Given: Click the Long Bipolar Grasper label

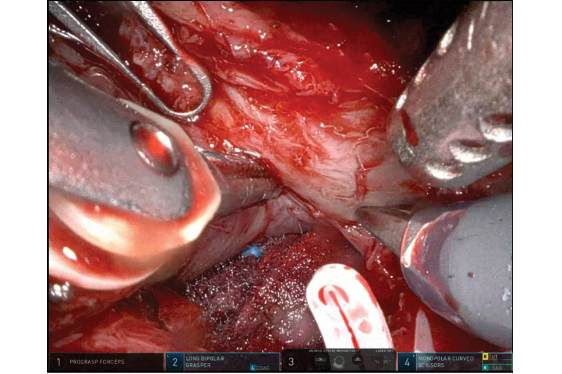Looking at the screenshot, I should pyautogui.click(x=205, y=362).
